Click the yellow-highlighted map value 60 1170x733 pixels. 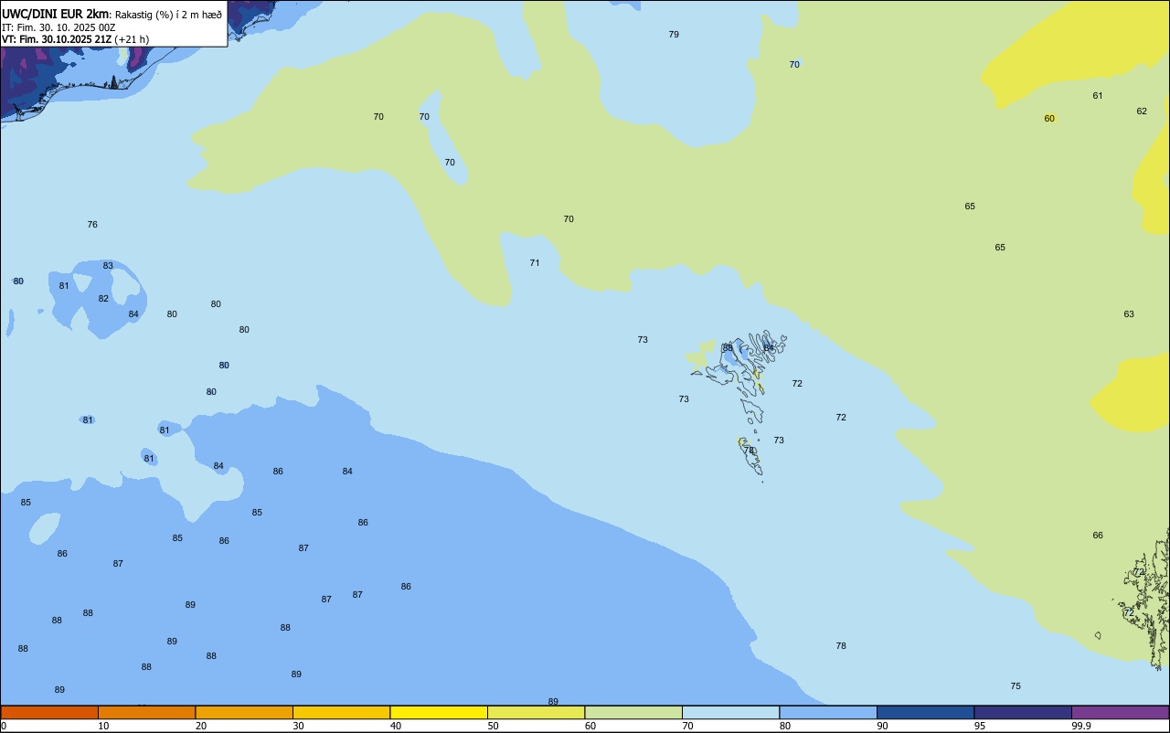tap(1049, 119)
